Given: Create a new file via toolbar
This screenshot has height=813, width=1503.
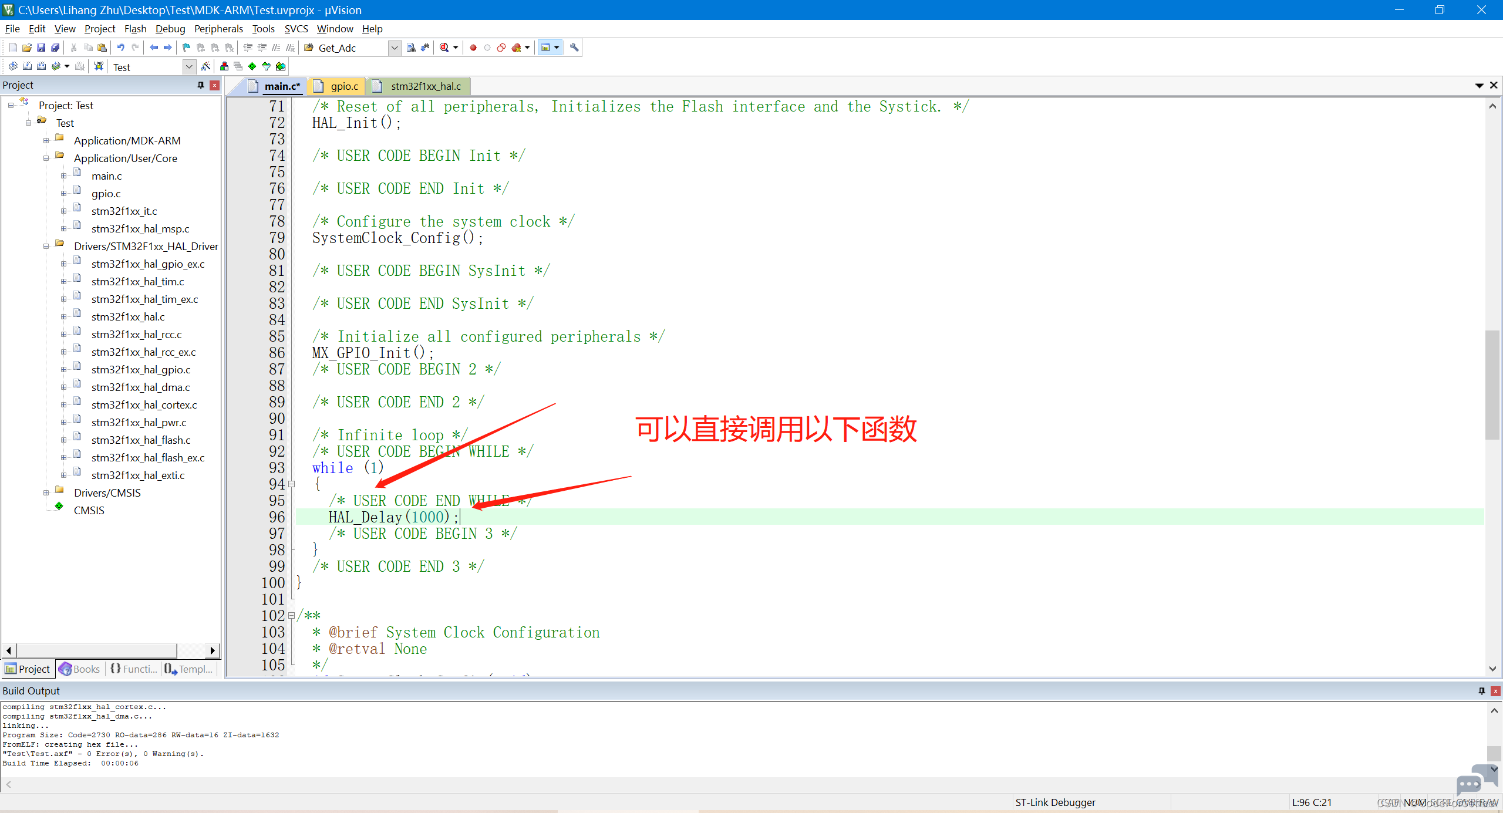Looking at the screenshot, I should [x=13, y=48].
